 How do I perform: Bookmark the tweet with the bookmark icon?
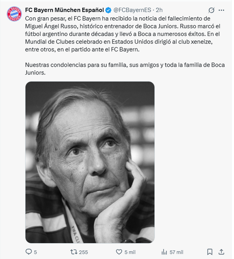point(210,252)
